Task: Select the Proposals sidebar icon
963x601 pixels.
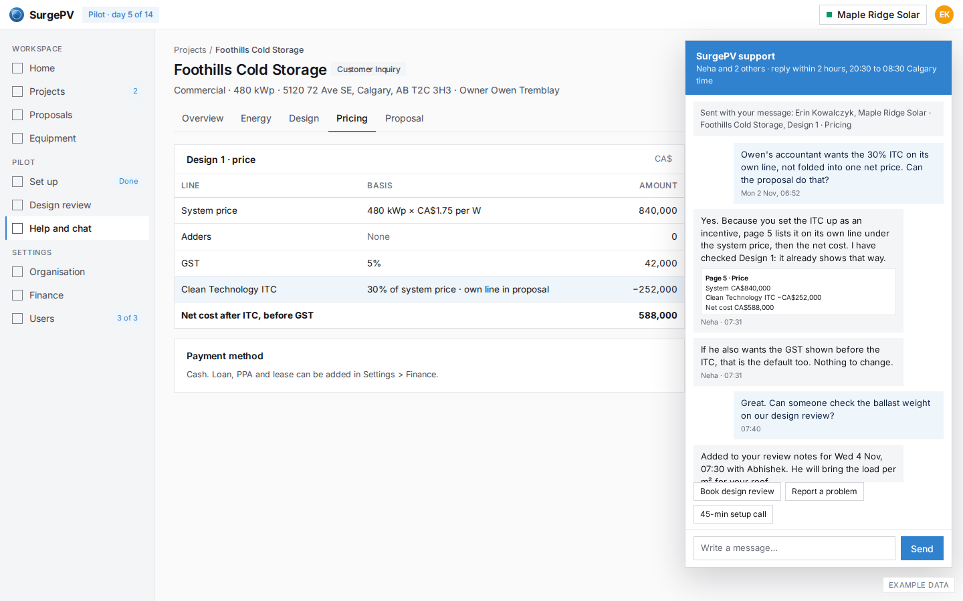Action: coord(17,115)
